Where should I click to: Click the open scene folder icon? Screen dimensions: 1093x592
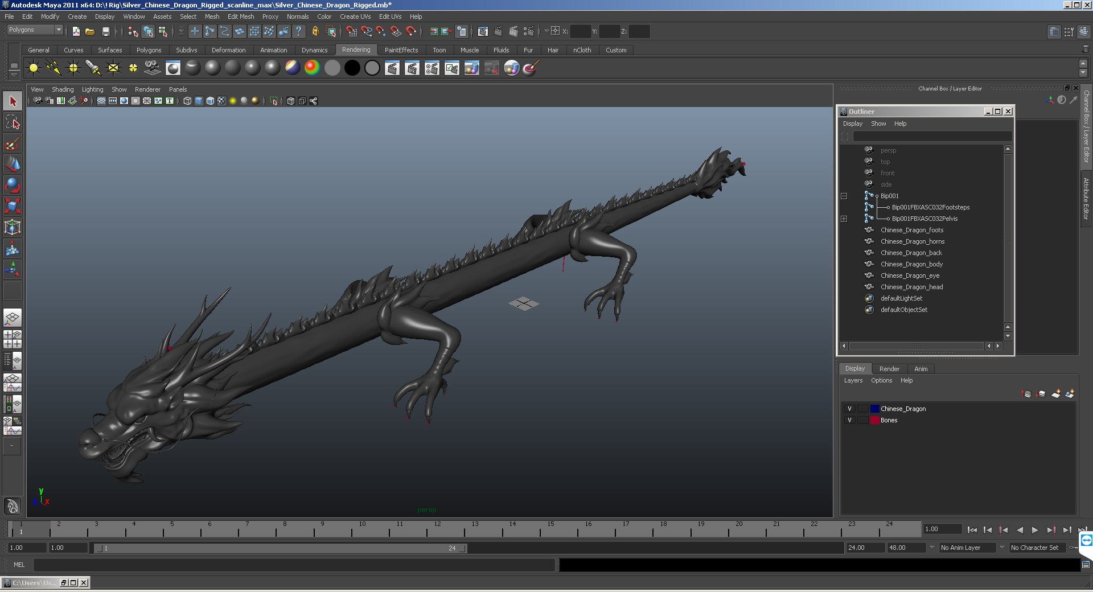90,31
